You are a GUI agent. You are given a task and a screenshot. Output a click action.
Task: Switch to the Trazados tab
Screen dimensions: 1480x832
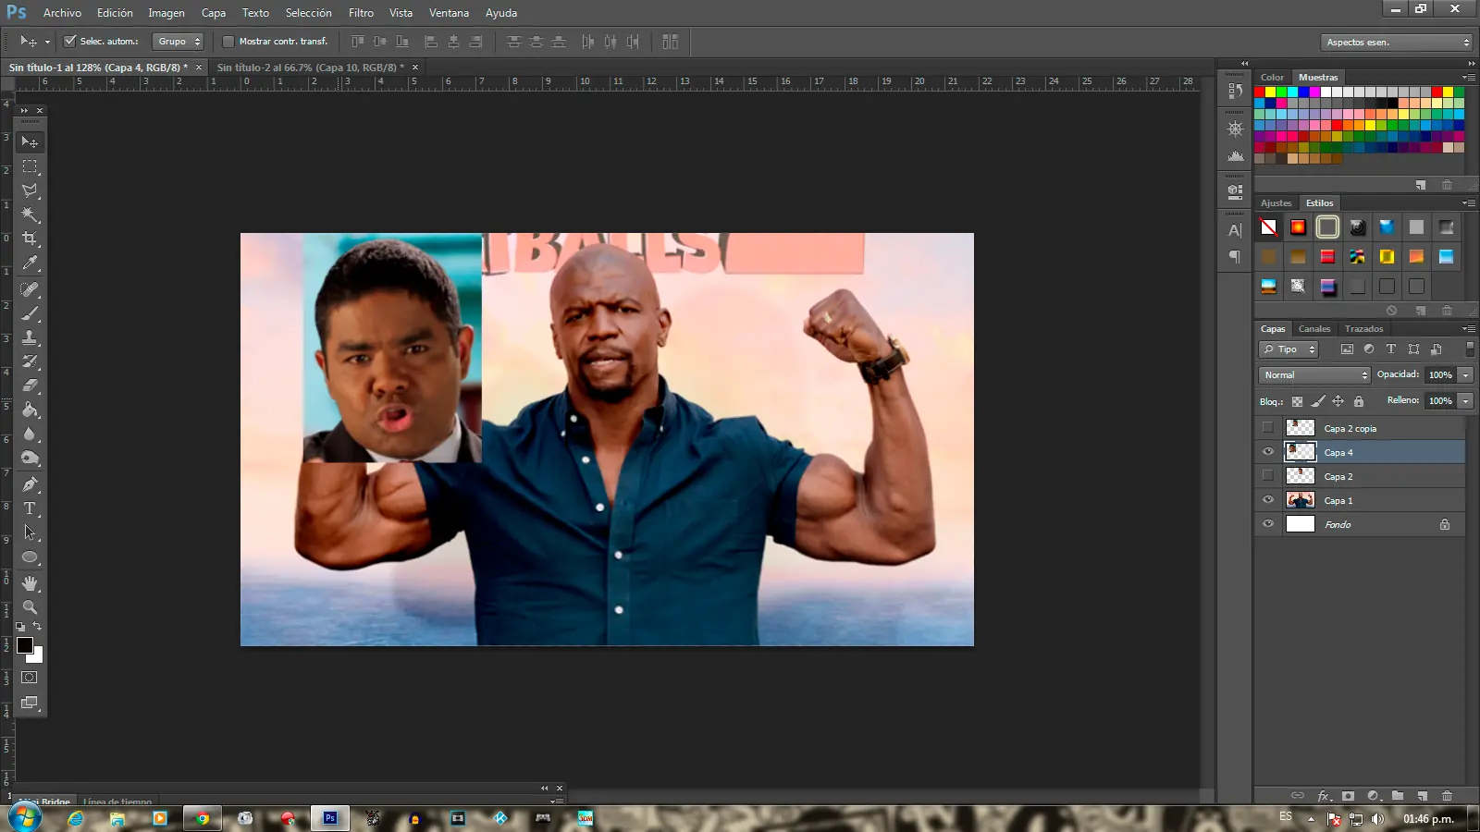coord(1364,329)
